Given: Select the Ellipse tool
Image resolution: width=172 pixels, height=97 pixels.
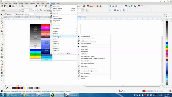Looking at the screenshot, I should pos(2,37).
